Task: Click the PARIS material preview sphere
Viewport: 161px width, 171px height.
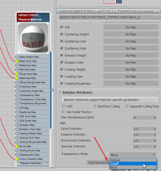Action: 33,38
